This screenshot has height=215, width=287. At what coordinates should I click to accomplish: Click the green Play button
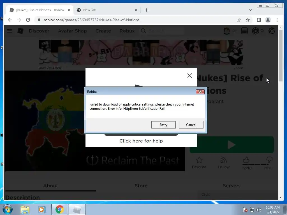[x=232, y=145]
